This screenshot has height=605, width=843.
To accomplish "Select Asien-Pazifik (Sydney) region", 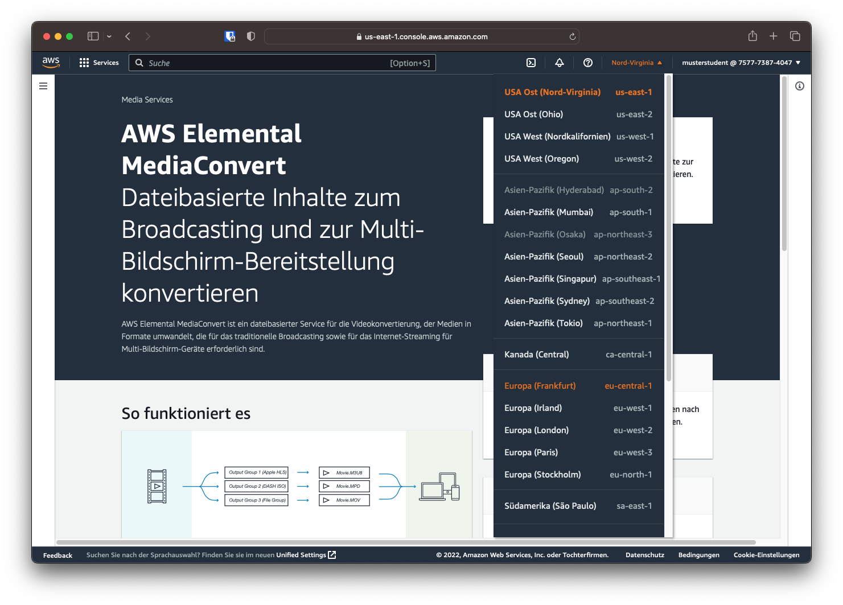I will click(x=578, y=301).
